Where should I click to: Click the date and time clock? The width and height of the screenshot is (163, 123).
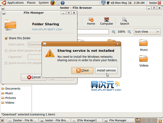point(130,3)
